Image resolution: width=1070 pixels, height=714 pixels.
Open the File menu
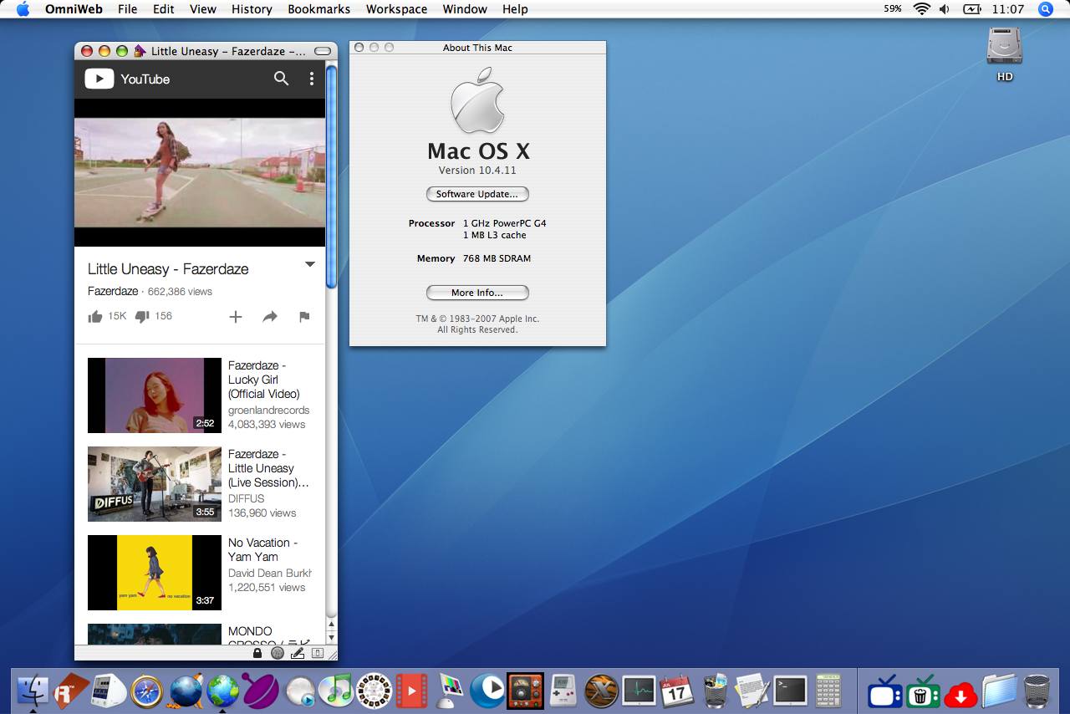coord(128,9)
